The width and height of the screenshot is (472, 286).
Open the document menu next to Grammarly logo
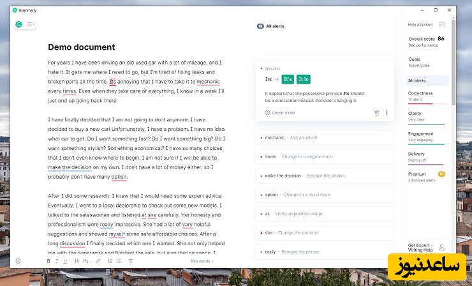click(x=31, y=24)
